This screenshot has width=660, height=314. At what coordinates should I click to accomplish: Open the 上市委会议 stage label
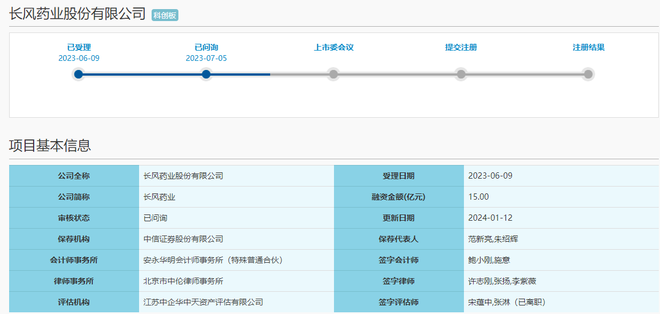[x=333, y=47]
